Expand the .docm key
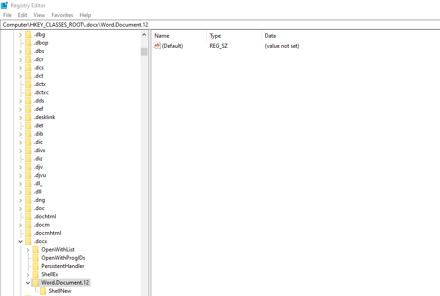This screenshot has width=440, height=296. (21, 225)
